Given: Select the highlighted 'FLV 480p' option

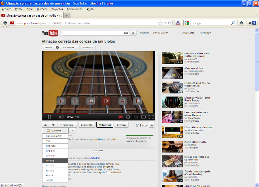Looking at the screenshot, I should (x=55, y=161).
